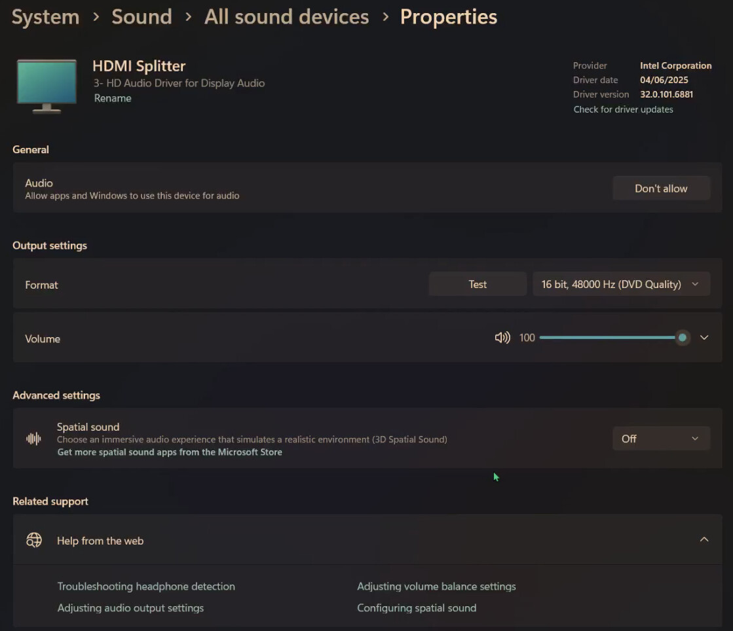Check for driver updates

(x=623, y=109)
